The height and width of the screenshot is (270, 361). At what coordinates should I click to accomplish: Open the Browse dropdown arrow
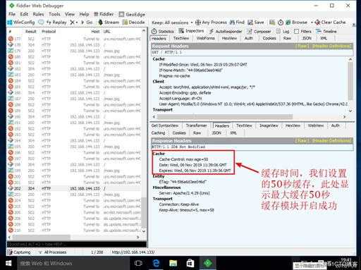coord(312,23)
